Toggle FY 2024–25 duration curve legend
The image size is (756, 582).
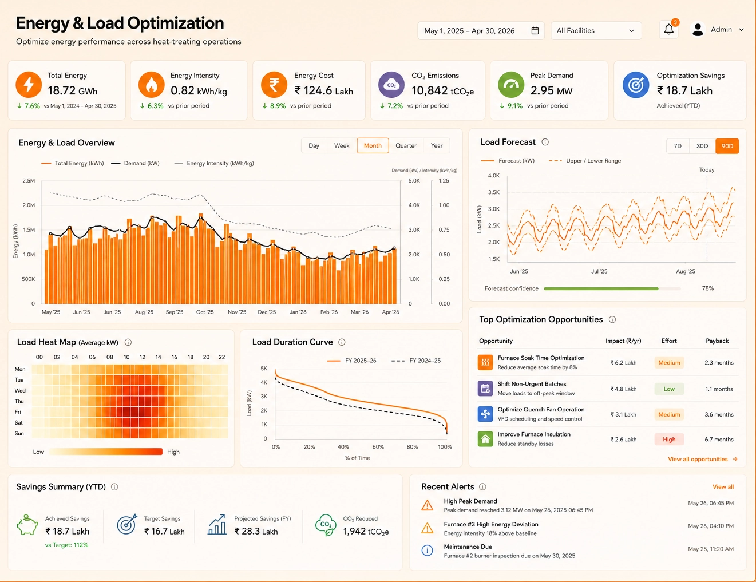click(x=416, y=361)
